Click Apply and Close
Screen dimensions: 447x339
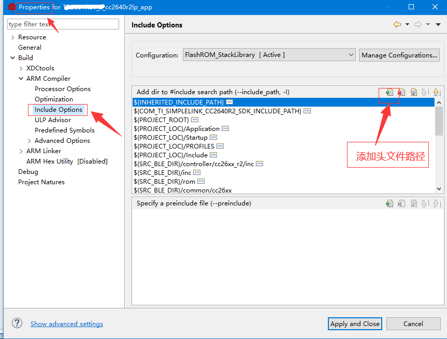(x=355, y=323)
